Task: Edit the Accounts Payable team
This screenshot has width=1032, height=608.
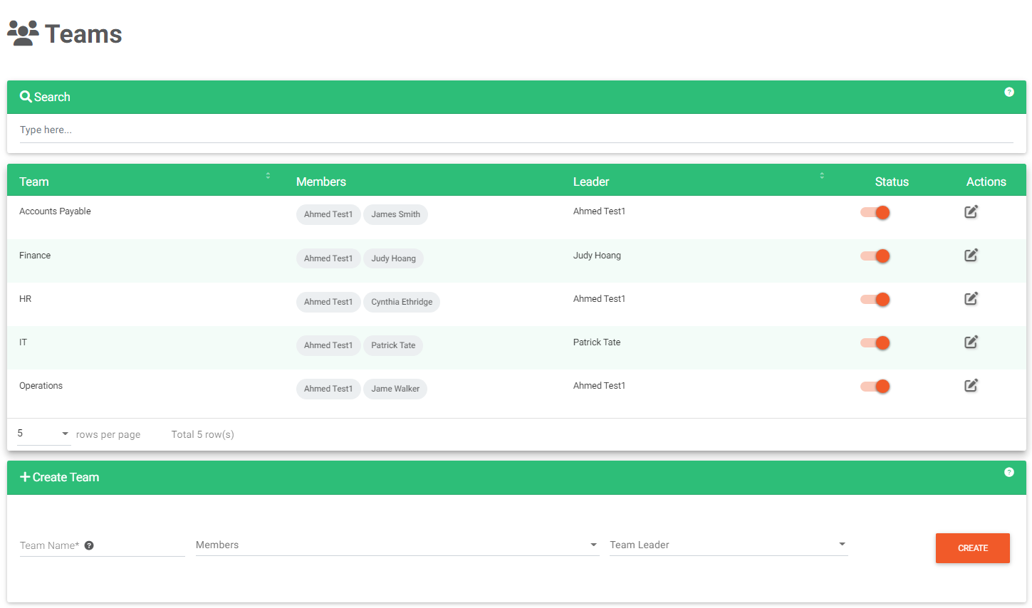Action: click(971, 211)
